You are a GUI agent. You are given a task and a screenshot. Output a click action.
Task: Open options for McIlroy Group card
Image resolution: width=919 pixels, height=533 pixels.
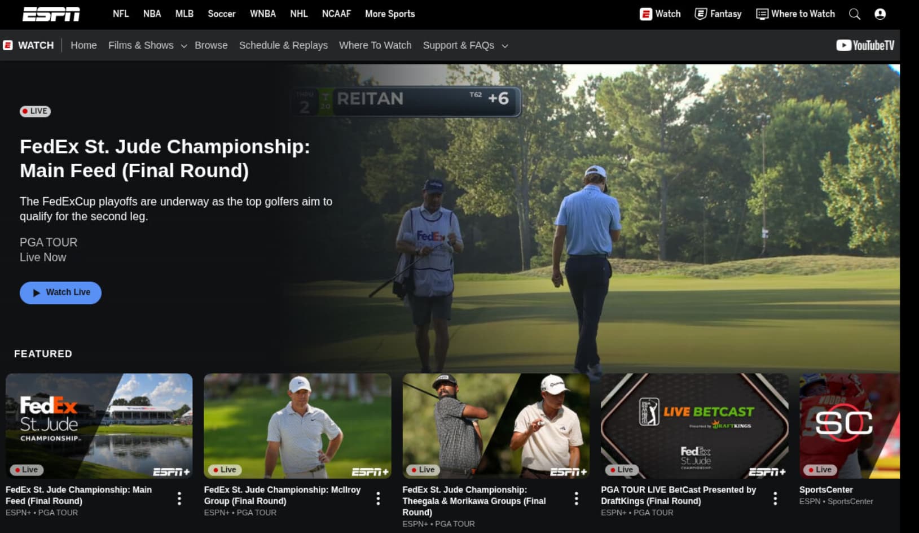tap(378, 499)
